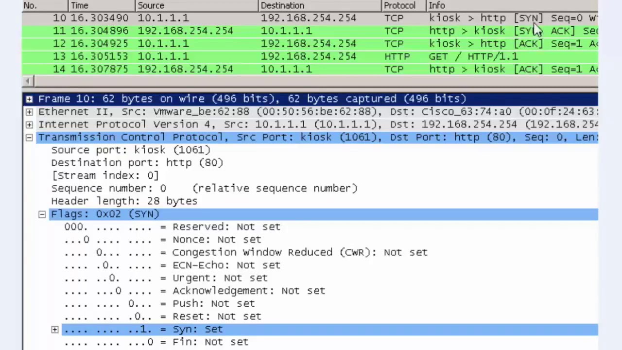
Task: Collapse the Flags: 0x02 (SYN) section
Action: [x=42, y=214]
